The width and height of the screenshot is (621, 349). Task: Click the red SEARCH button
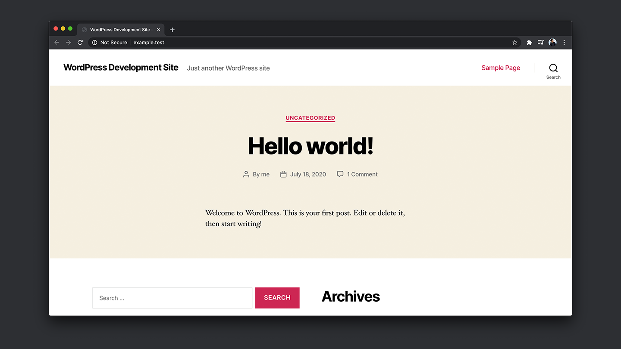pos(277,298)
